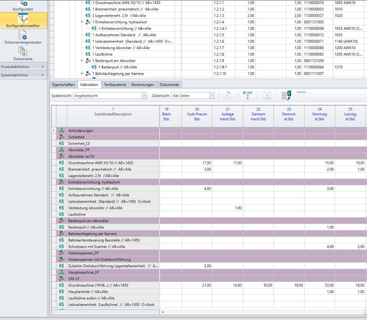
Task: Click the Excel export toolbar icon
Action: pyautogui.click(x=286, y=95)
